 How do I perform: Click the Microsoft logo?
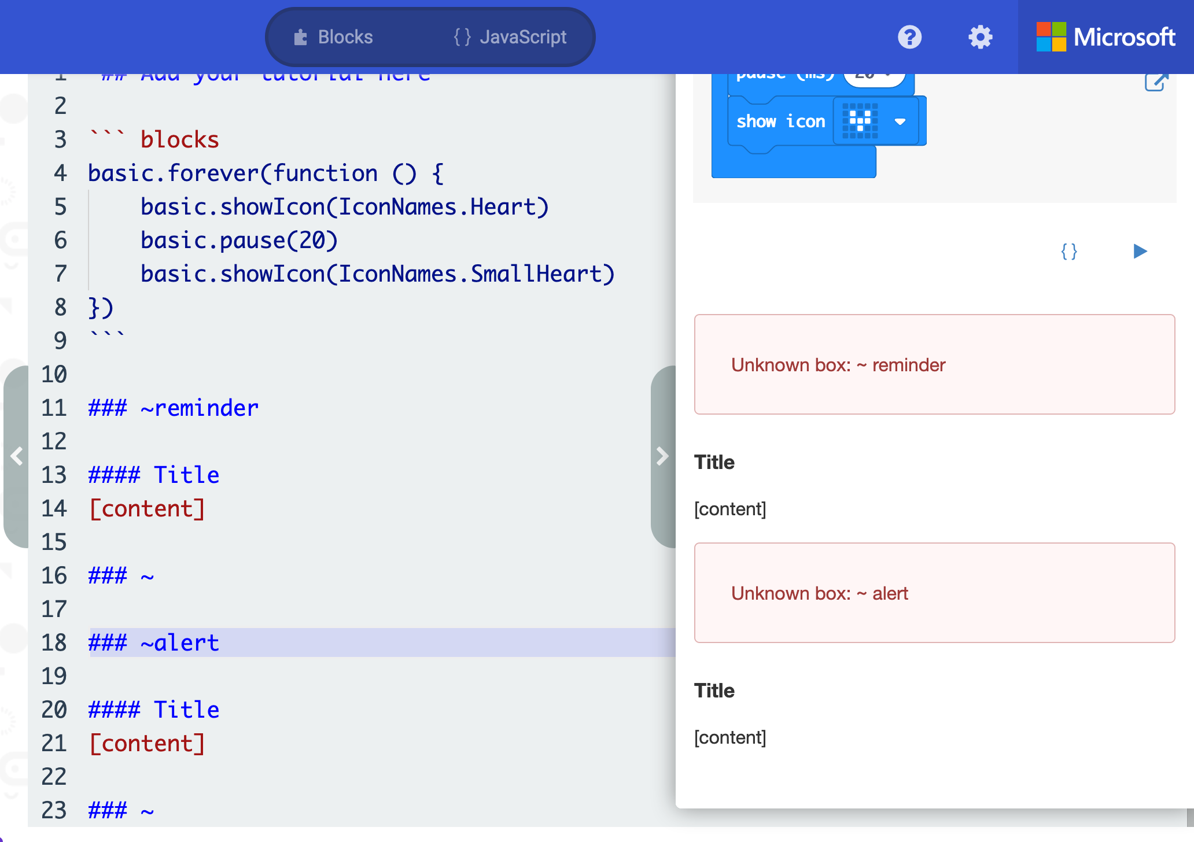point(1105,37)
